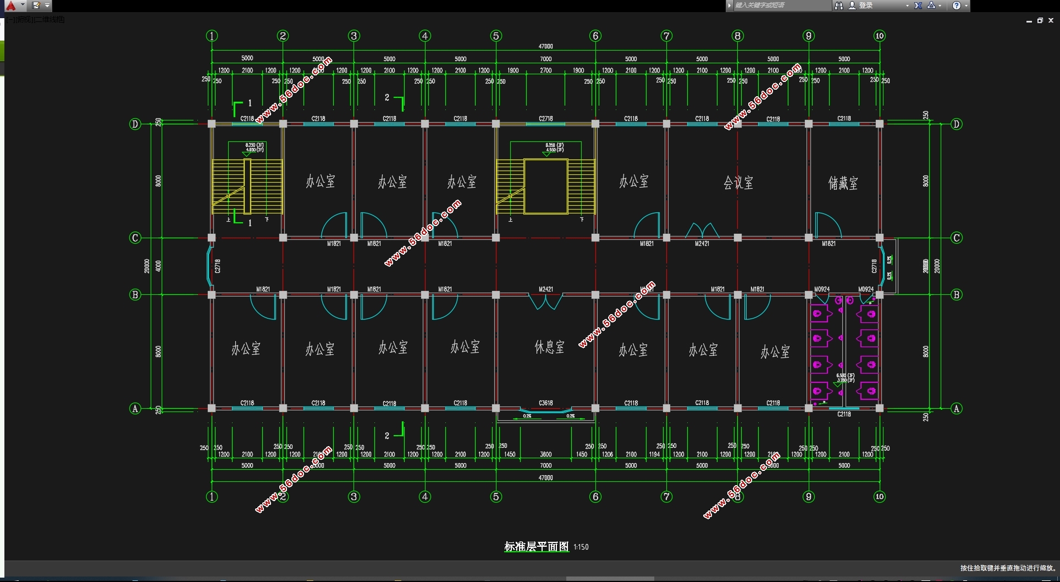Minimize the drawing window
Screen dimensions: 1060x582
coord(1029,20)
